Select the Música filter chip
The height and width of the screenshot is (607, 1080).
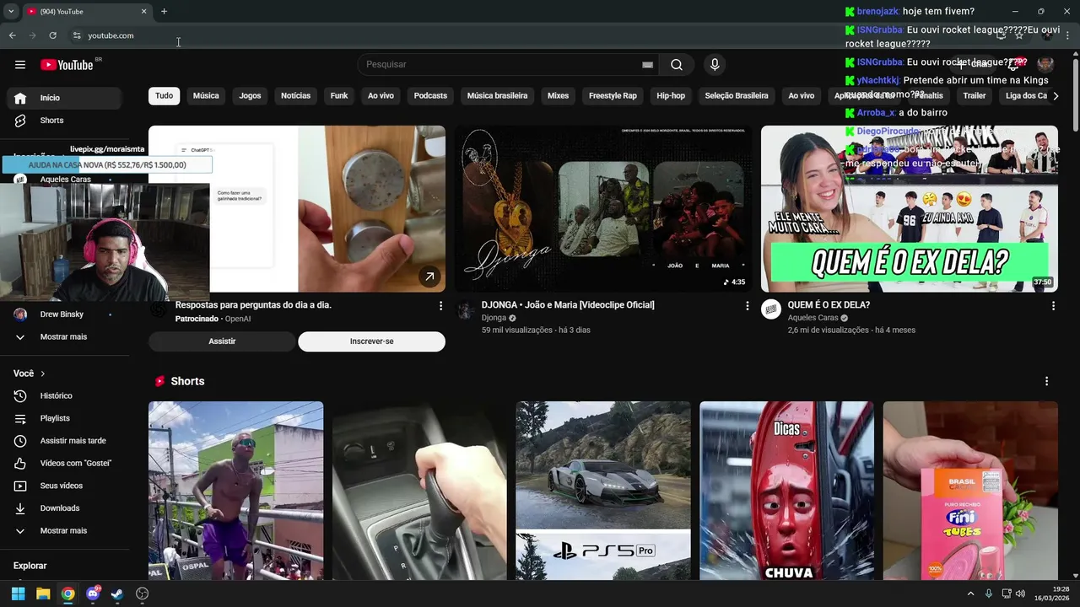coord(206,95)
